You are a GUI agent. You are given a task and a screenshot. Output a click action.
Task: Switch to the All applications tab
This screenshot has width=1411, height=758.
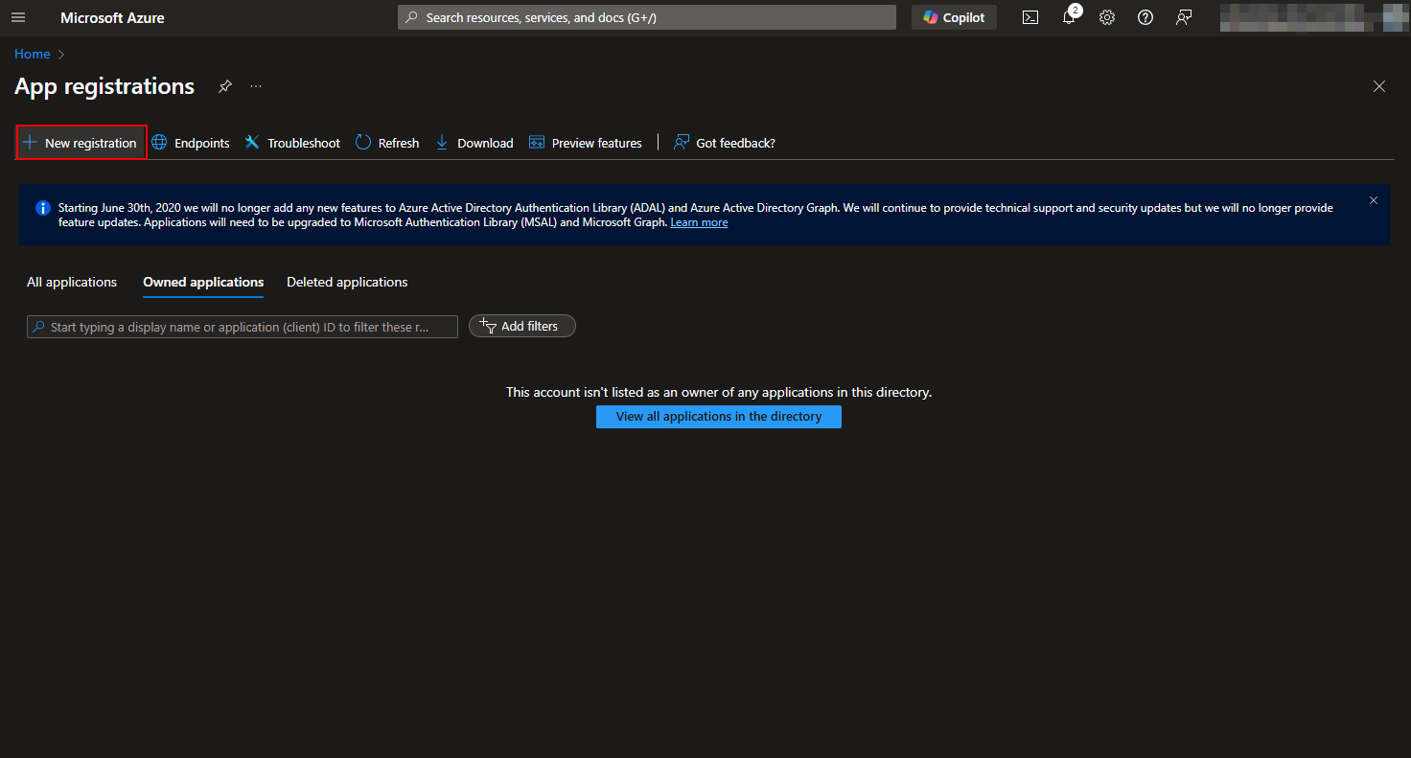[x=72, y=282]
